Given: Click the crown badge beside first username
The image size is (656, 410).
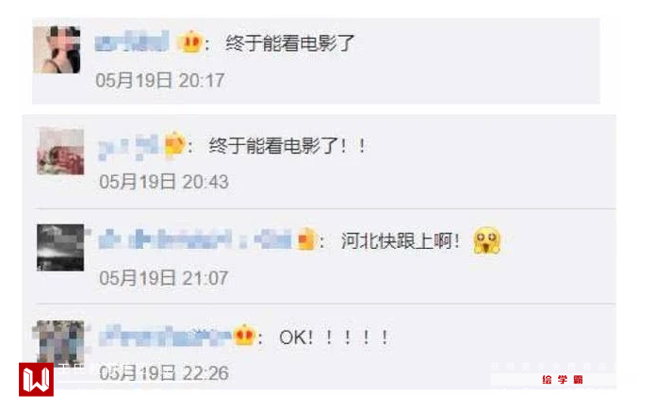Looking at the screenshot, I should (x=190, y=42).
